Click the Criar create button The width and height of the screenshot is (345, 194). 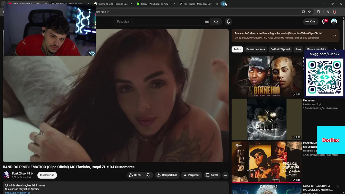(x=310, y=22)
